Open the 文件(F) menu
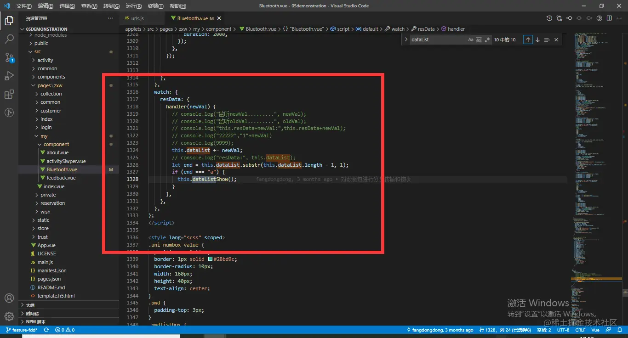This screenshot has height=338, width=628. point(24,6)
